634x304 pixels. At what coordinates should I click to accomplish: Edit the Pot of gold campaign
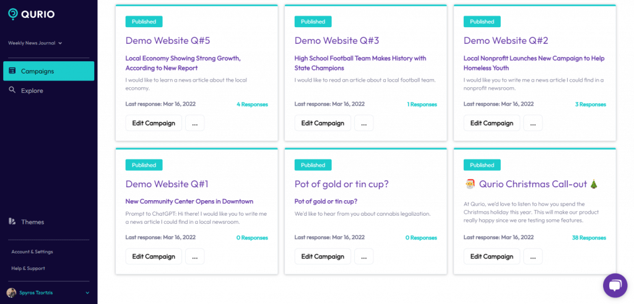click(323, 256)
